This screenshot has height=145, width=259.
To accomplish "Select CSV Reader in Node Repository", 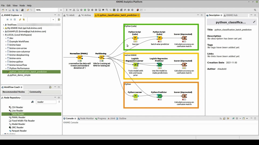I will pyautogui.click(x=16, y=107).
